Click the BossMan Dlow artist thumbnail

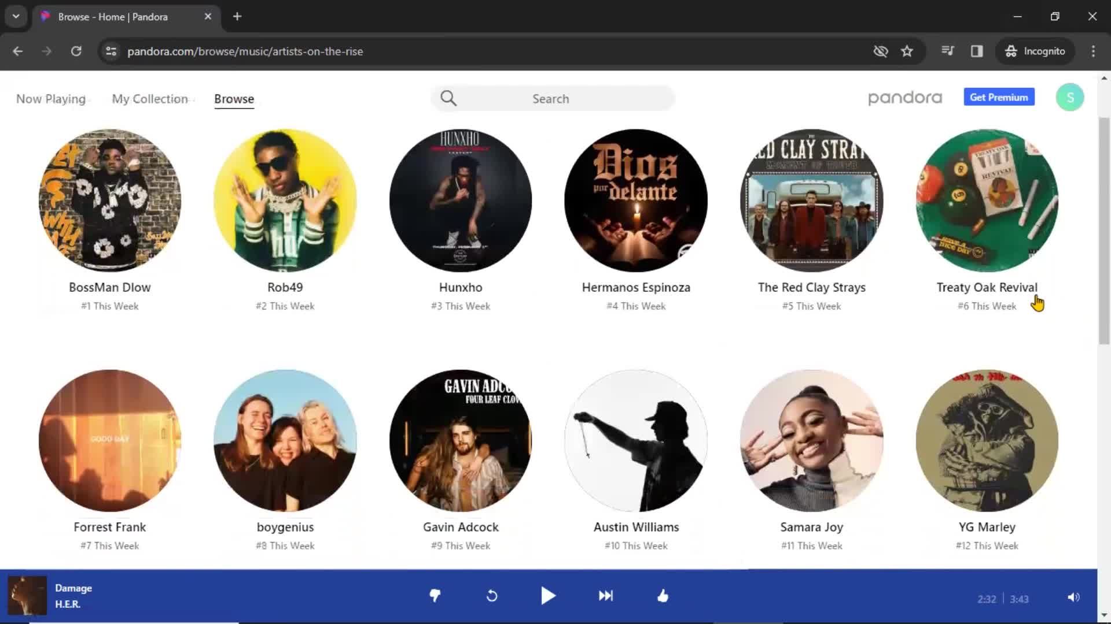pyautogui.click(x=109, y=200)
